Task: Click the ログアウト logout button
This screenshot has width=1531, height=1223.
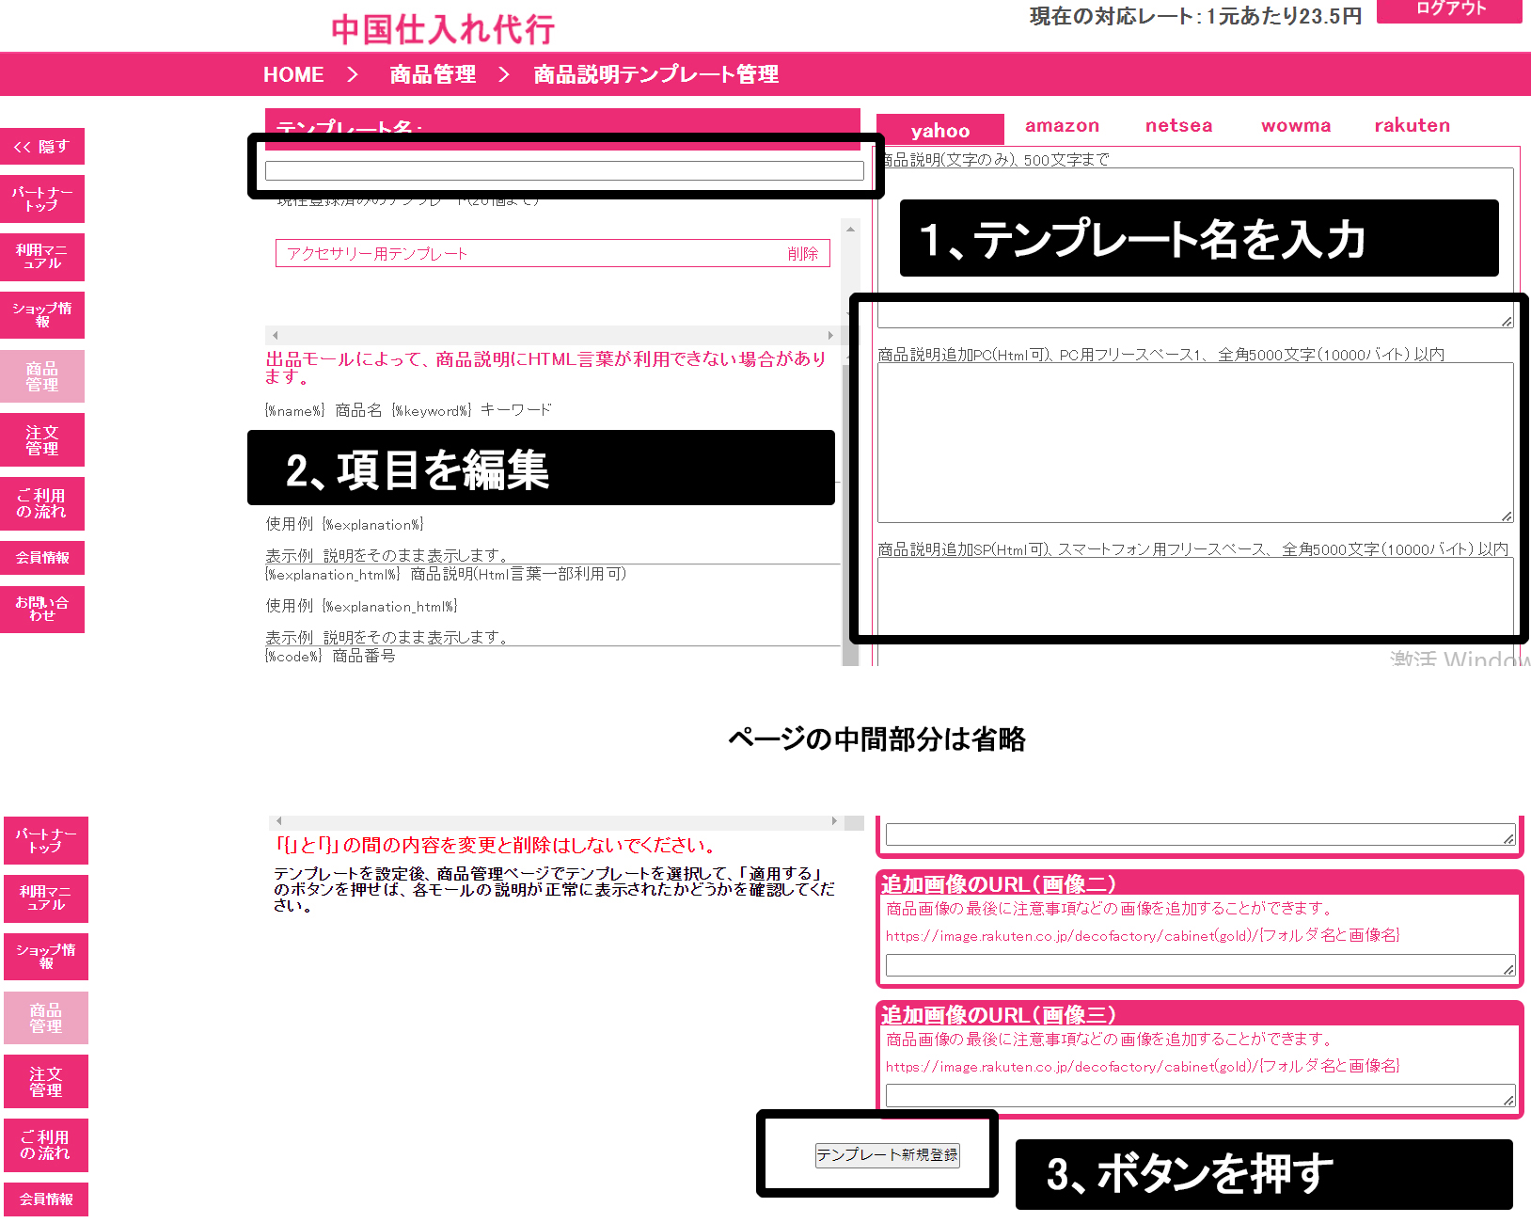Action: pos(1449,9)
